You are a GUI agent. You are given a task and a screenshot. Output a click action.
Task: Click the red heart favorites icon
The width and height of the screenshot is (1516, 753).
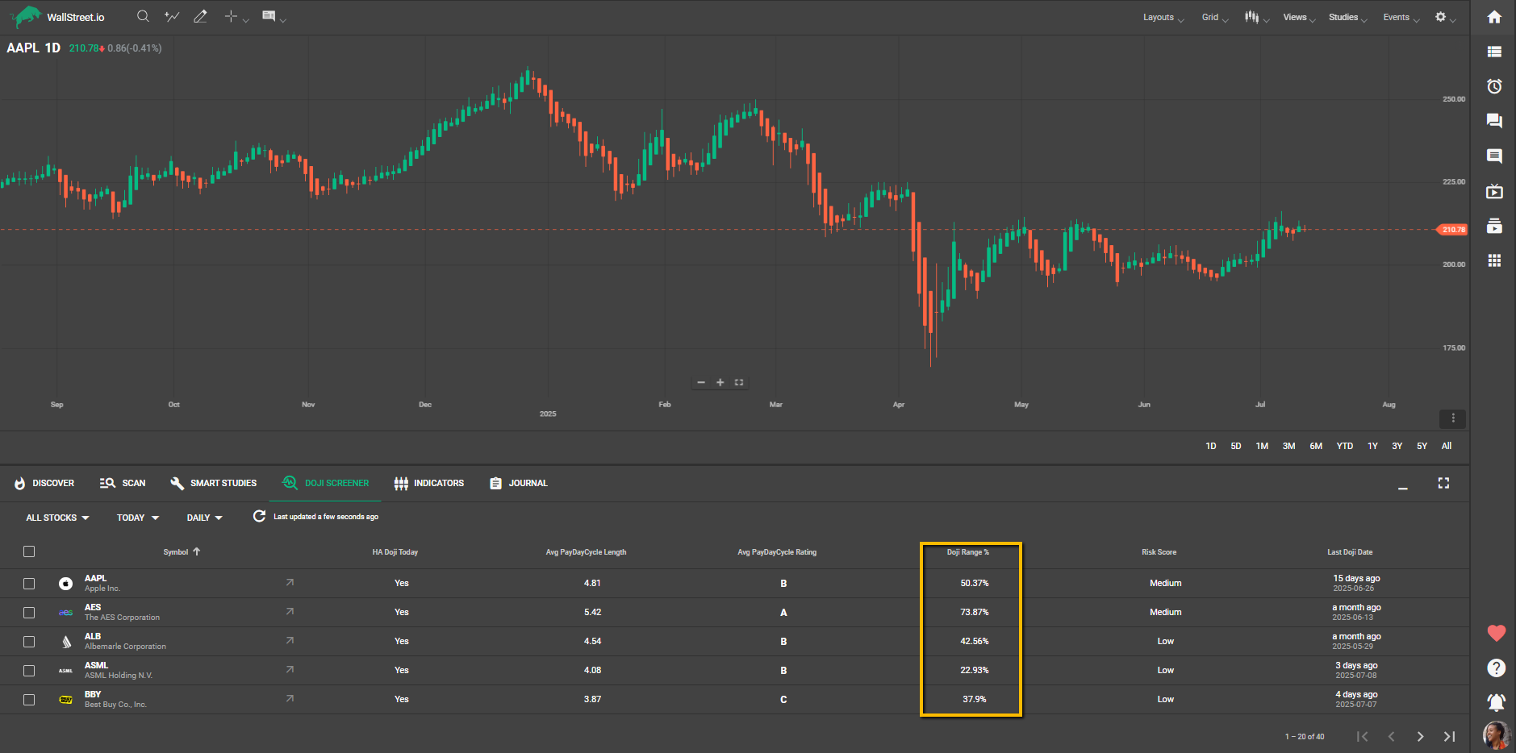point(1496,634)
